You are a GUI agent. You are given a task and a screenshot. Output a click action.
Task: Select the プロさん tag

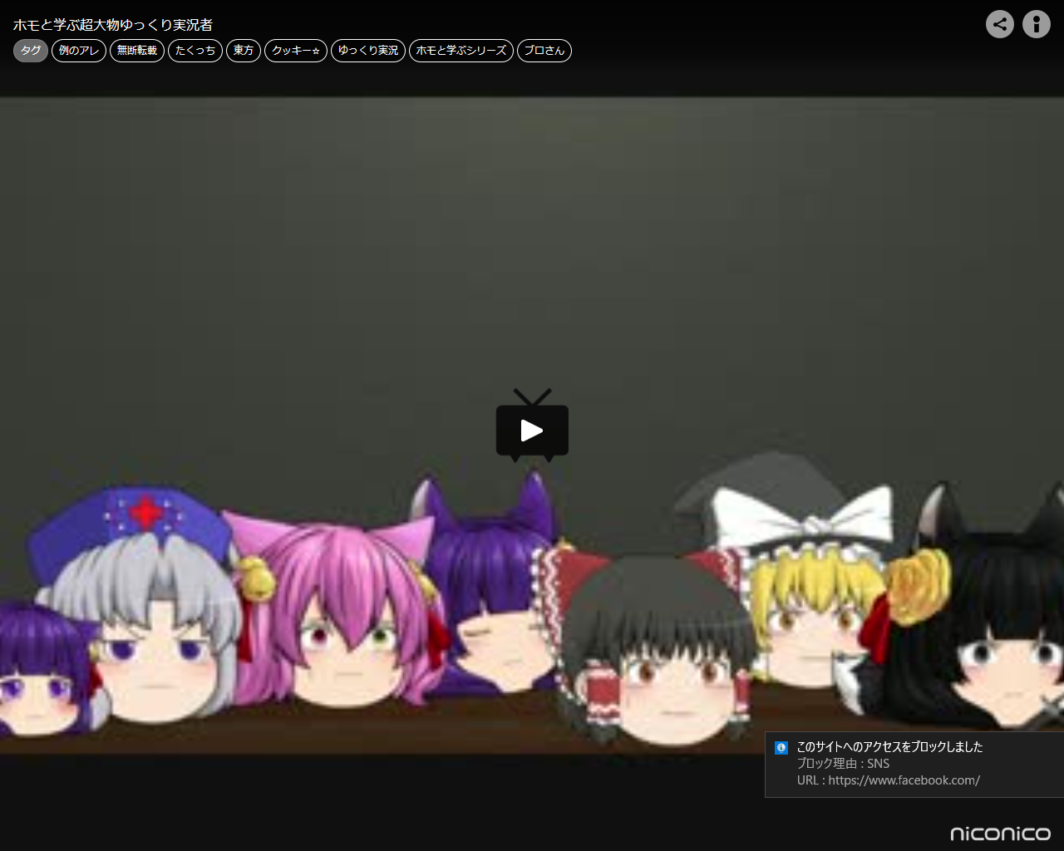[x=544, y=51]
